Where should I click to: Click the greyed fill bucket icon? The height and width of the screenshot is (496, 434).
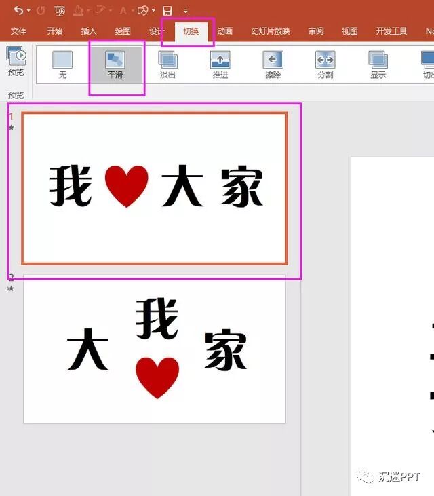click(x=78, y=11)
